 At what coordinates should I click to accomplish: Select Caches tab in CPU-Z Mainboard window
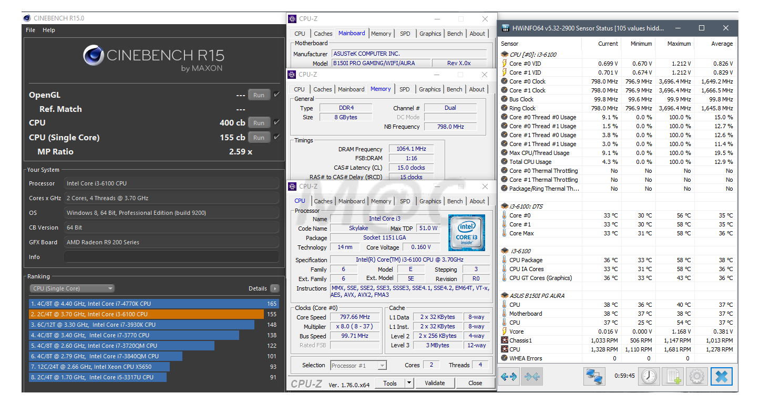pos(323,34)
